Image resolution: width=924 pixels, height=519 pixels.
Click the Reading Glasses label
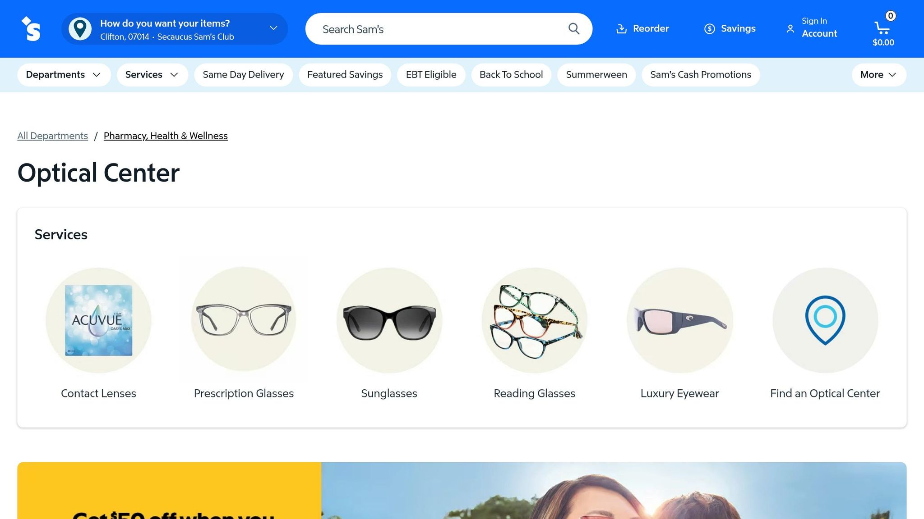pyautogui.click(x=535, y=393)
